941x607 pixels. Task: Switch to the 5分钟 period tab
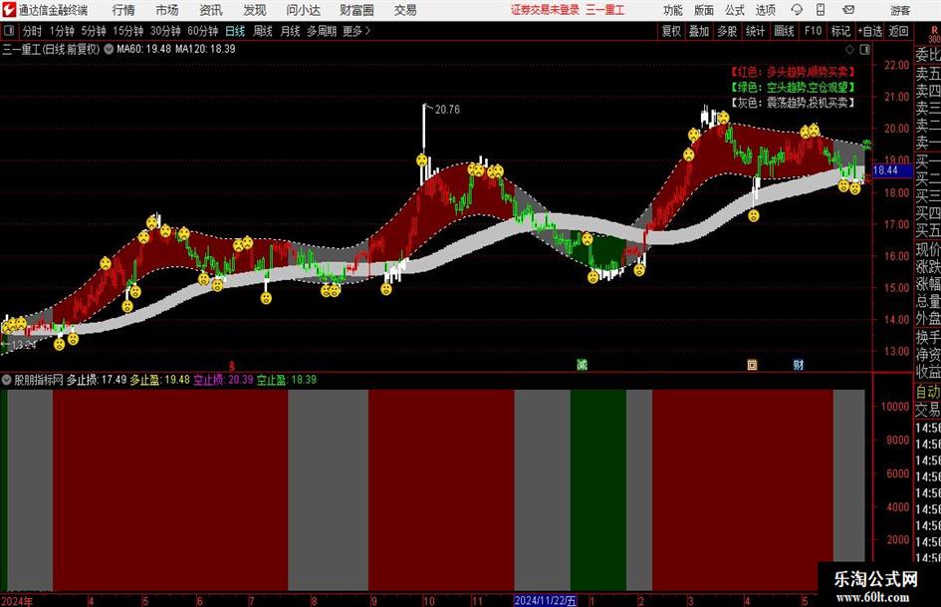(x=94, y=31)
